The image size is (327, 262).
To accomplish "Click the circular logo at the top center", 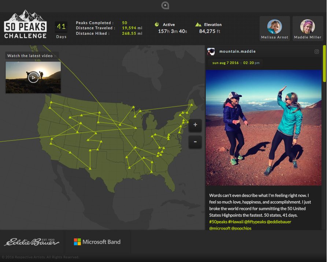I will tap(165, 5).
